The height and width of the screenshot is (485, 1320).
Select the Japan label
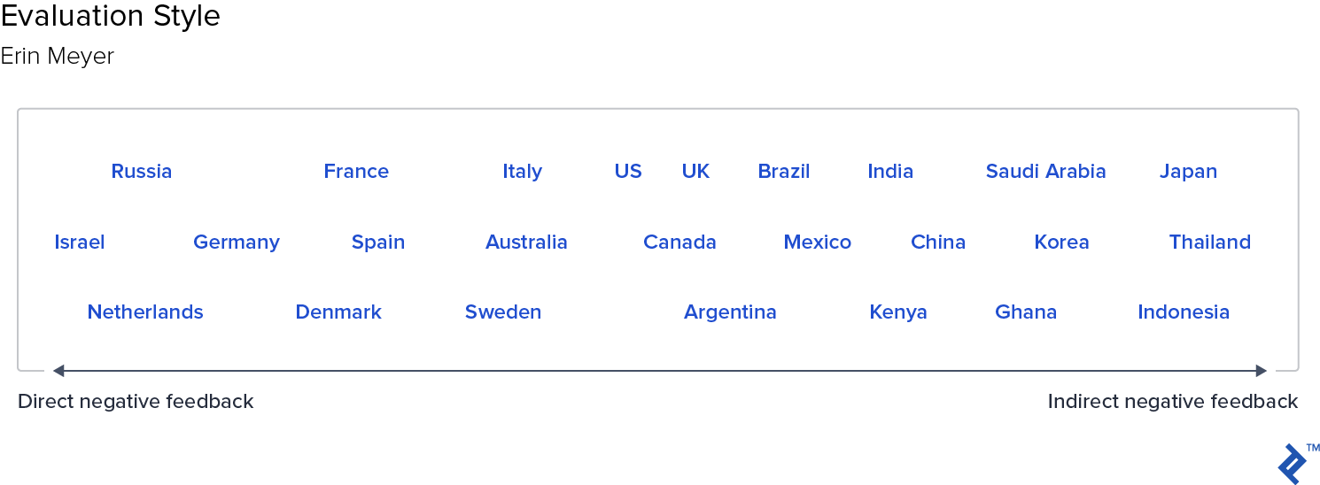1188,172
